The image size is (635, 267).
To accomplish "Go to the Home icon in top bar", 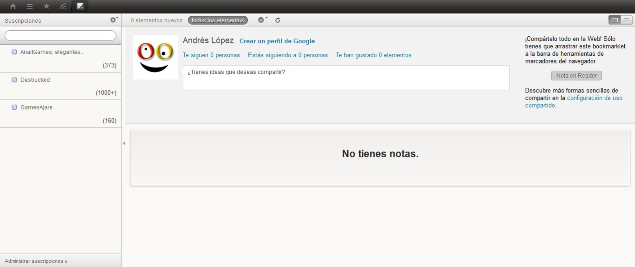I will pyautogui.click(x=13, y=6).
